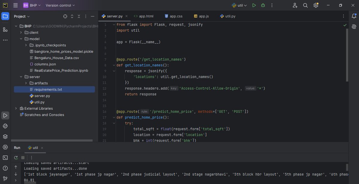
Task: Open the Python Console layers icon
Action: click(x=5, y=136)
